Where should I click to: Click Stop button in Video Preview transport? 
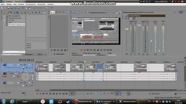[x=98, y=50]
